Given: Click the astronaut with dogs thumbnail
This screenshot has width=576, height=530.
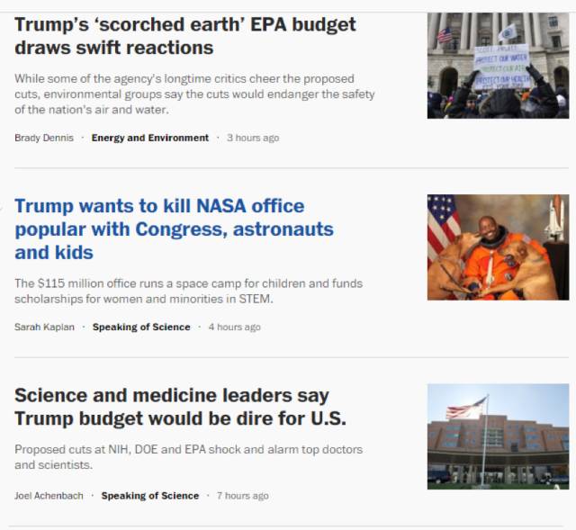Looking at the screenshot, I should pos(498,247).
